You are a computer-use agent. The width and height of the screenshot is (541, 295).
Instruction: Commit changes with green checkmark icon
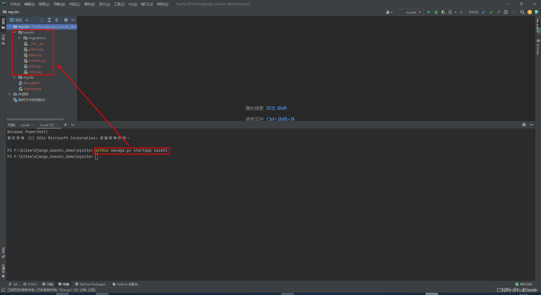(491, 12)
